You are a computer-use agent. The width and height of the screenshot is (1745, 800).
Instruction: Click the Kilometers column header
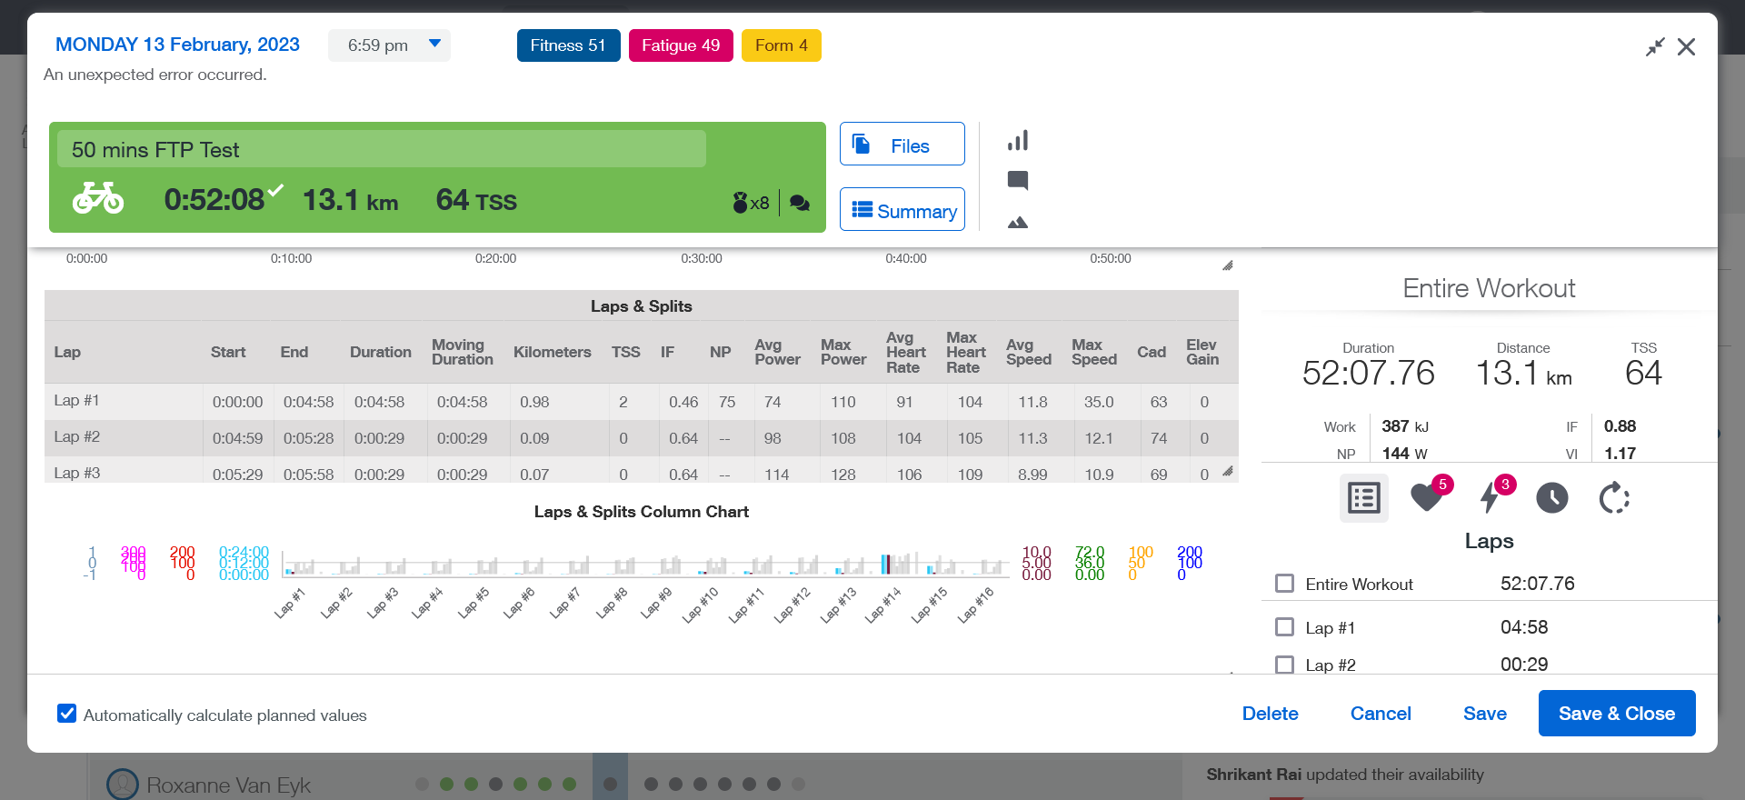[552, 352]
